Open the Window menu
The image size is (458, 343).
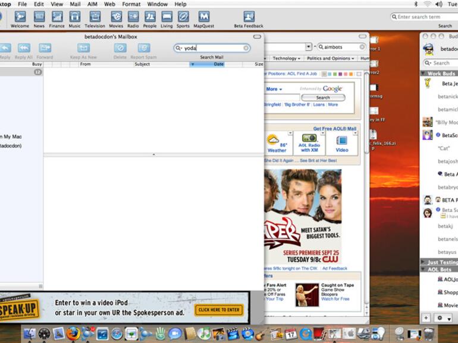point(158,4)
